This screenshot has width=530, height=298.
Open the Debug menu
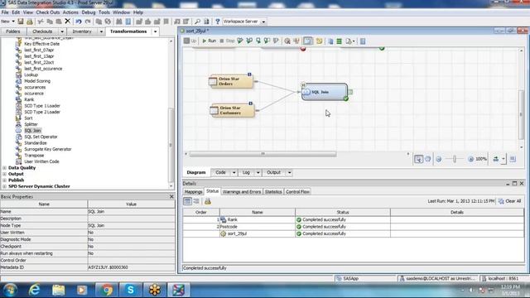point(89,12)
